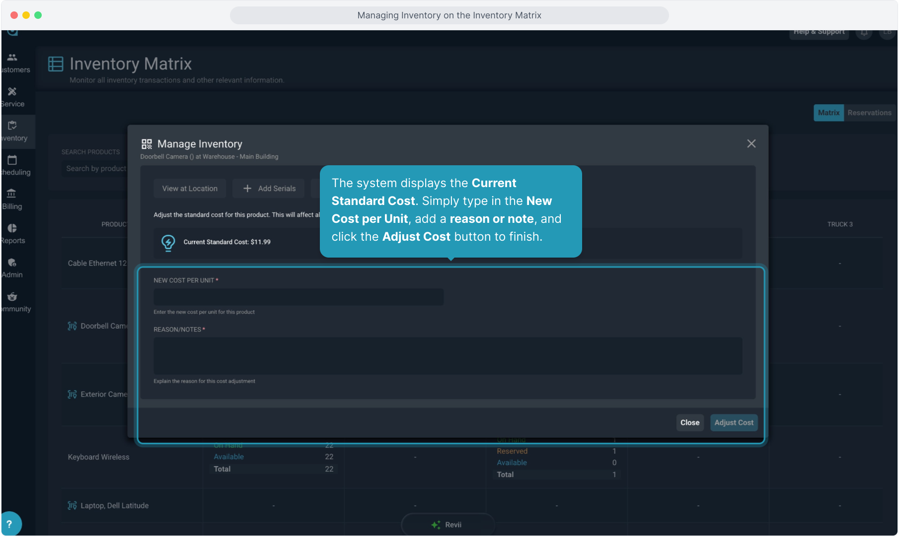
Task: Open the Scheduling calendar icon
Action: (x=12, y=160)
